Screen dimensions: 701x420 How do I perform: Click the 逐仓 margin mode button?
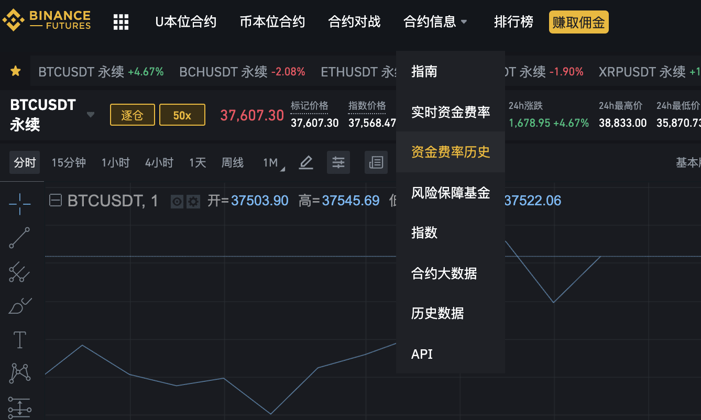point(133,115)
